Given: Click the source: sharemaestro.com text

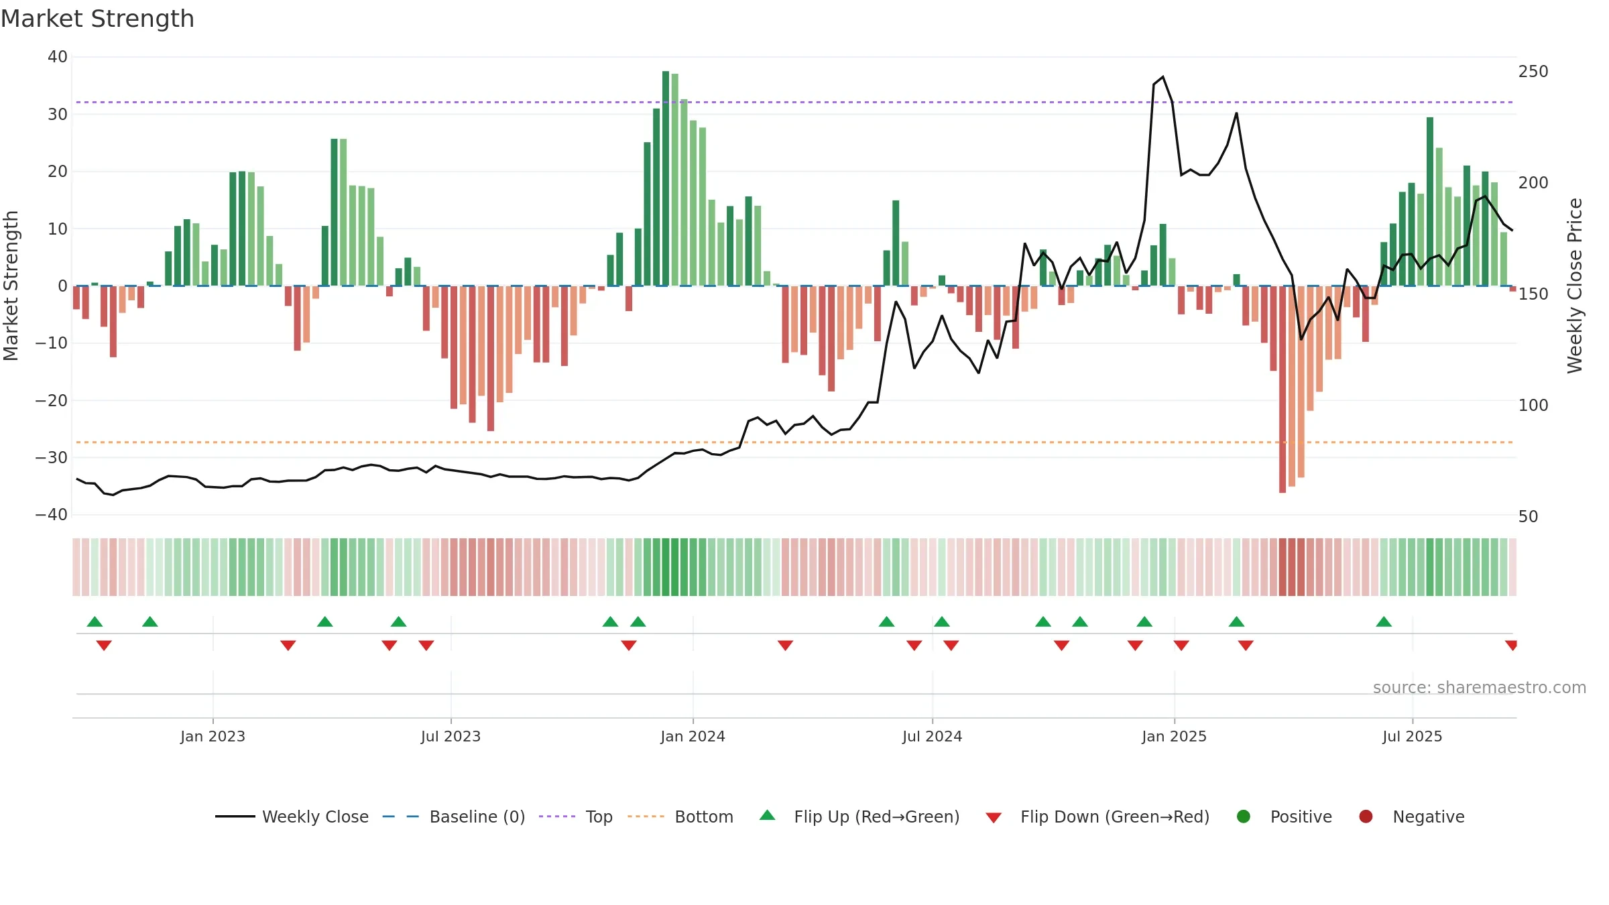Looking at the screenshot, I should coord(1480,687).
